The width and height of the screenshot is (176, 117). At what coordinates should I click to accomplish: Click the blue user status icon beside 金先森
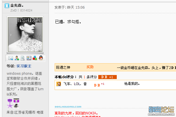pos(7,6)
